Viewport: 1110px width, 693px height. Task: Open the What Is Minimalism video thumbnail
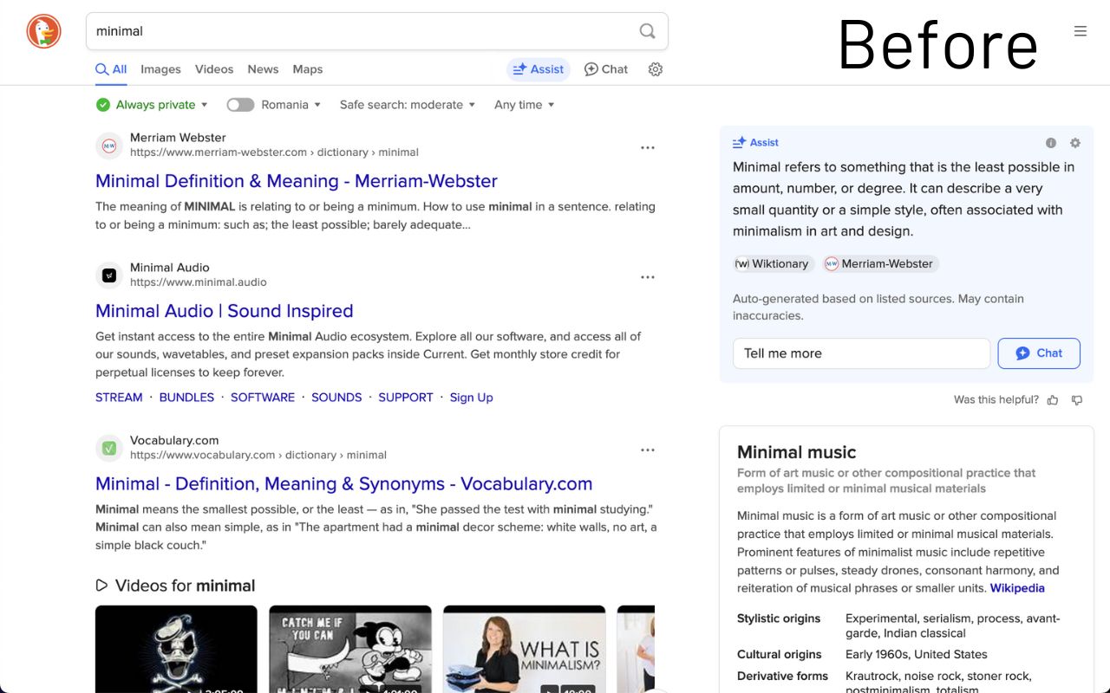(525, 649)
